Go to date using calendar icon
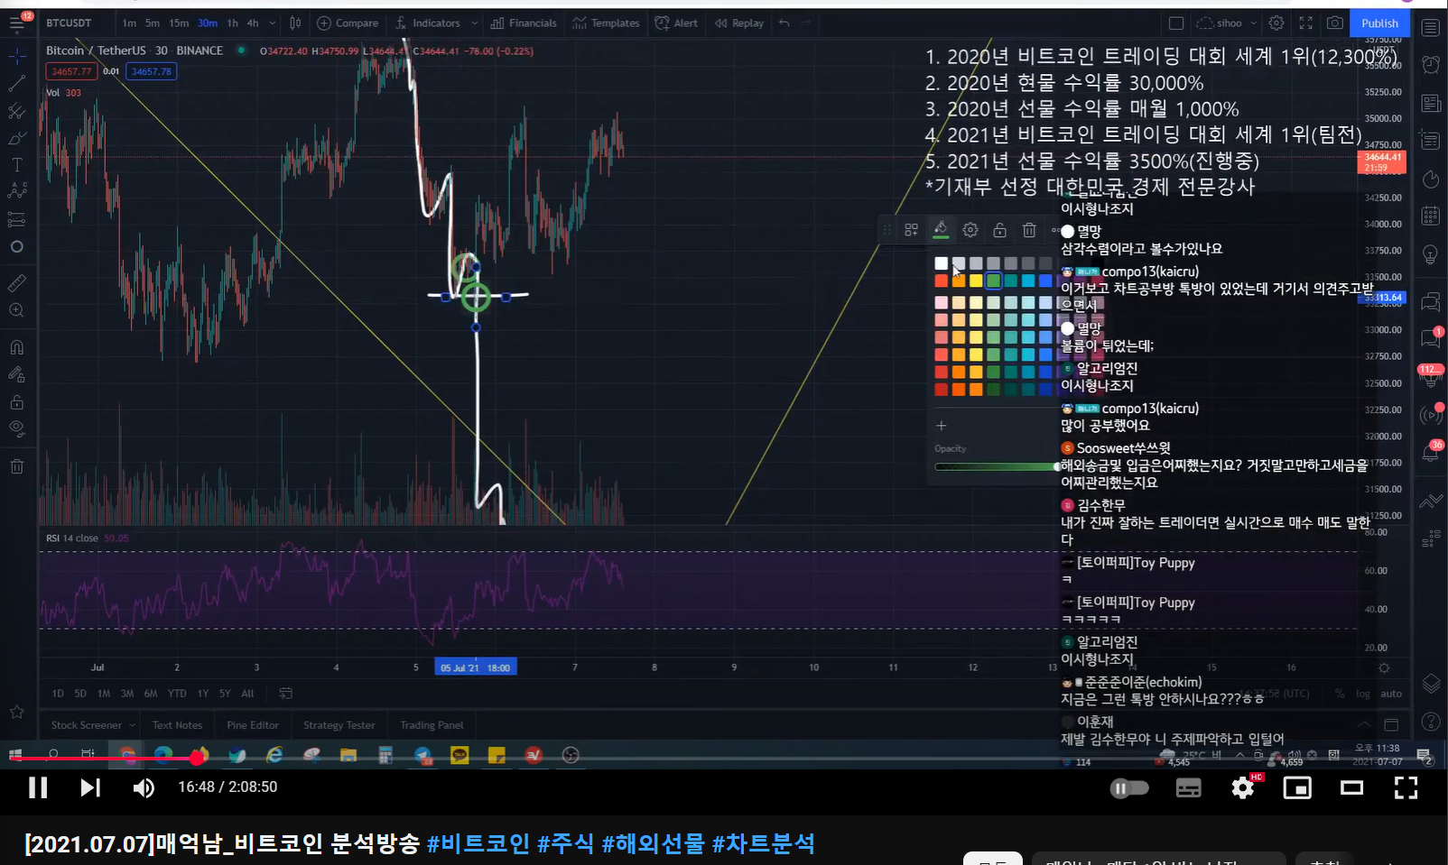This screenshot has height=865, width=1448. click(285, 694)
